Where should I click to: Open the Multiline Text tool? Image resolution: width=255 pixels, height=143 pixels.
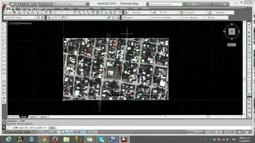[x=4, y=98]
